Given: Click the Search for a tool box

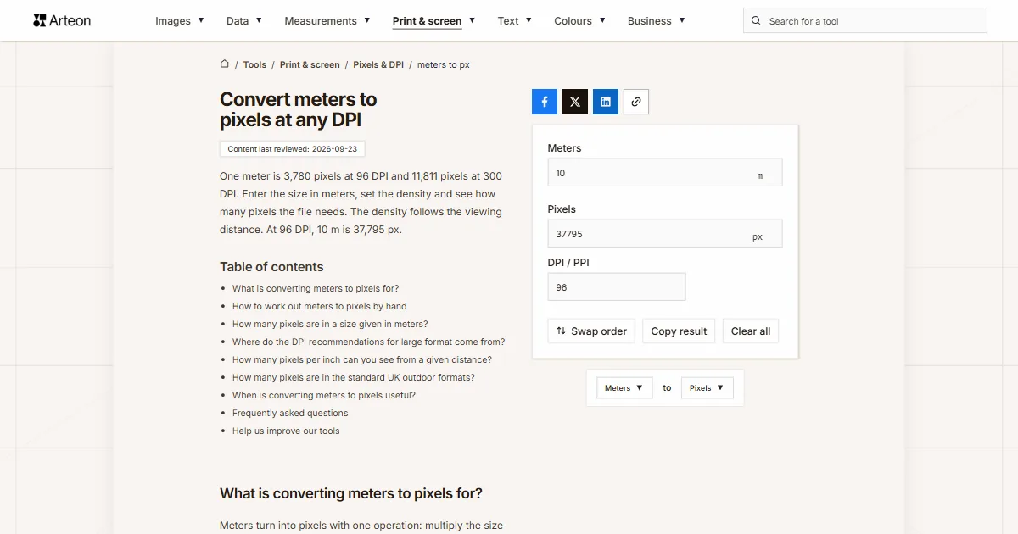Looking at the screenshot, I should pos(865,21).
